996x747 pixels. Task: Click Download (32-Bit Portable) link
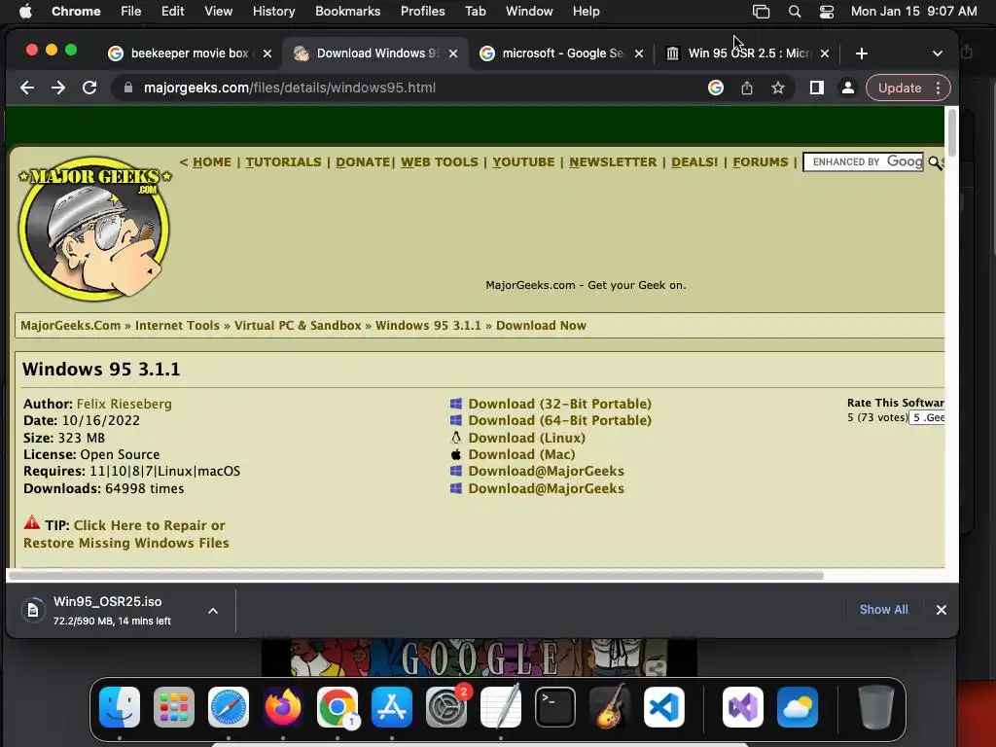pyautogui.click(x=559, y=404)
